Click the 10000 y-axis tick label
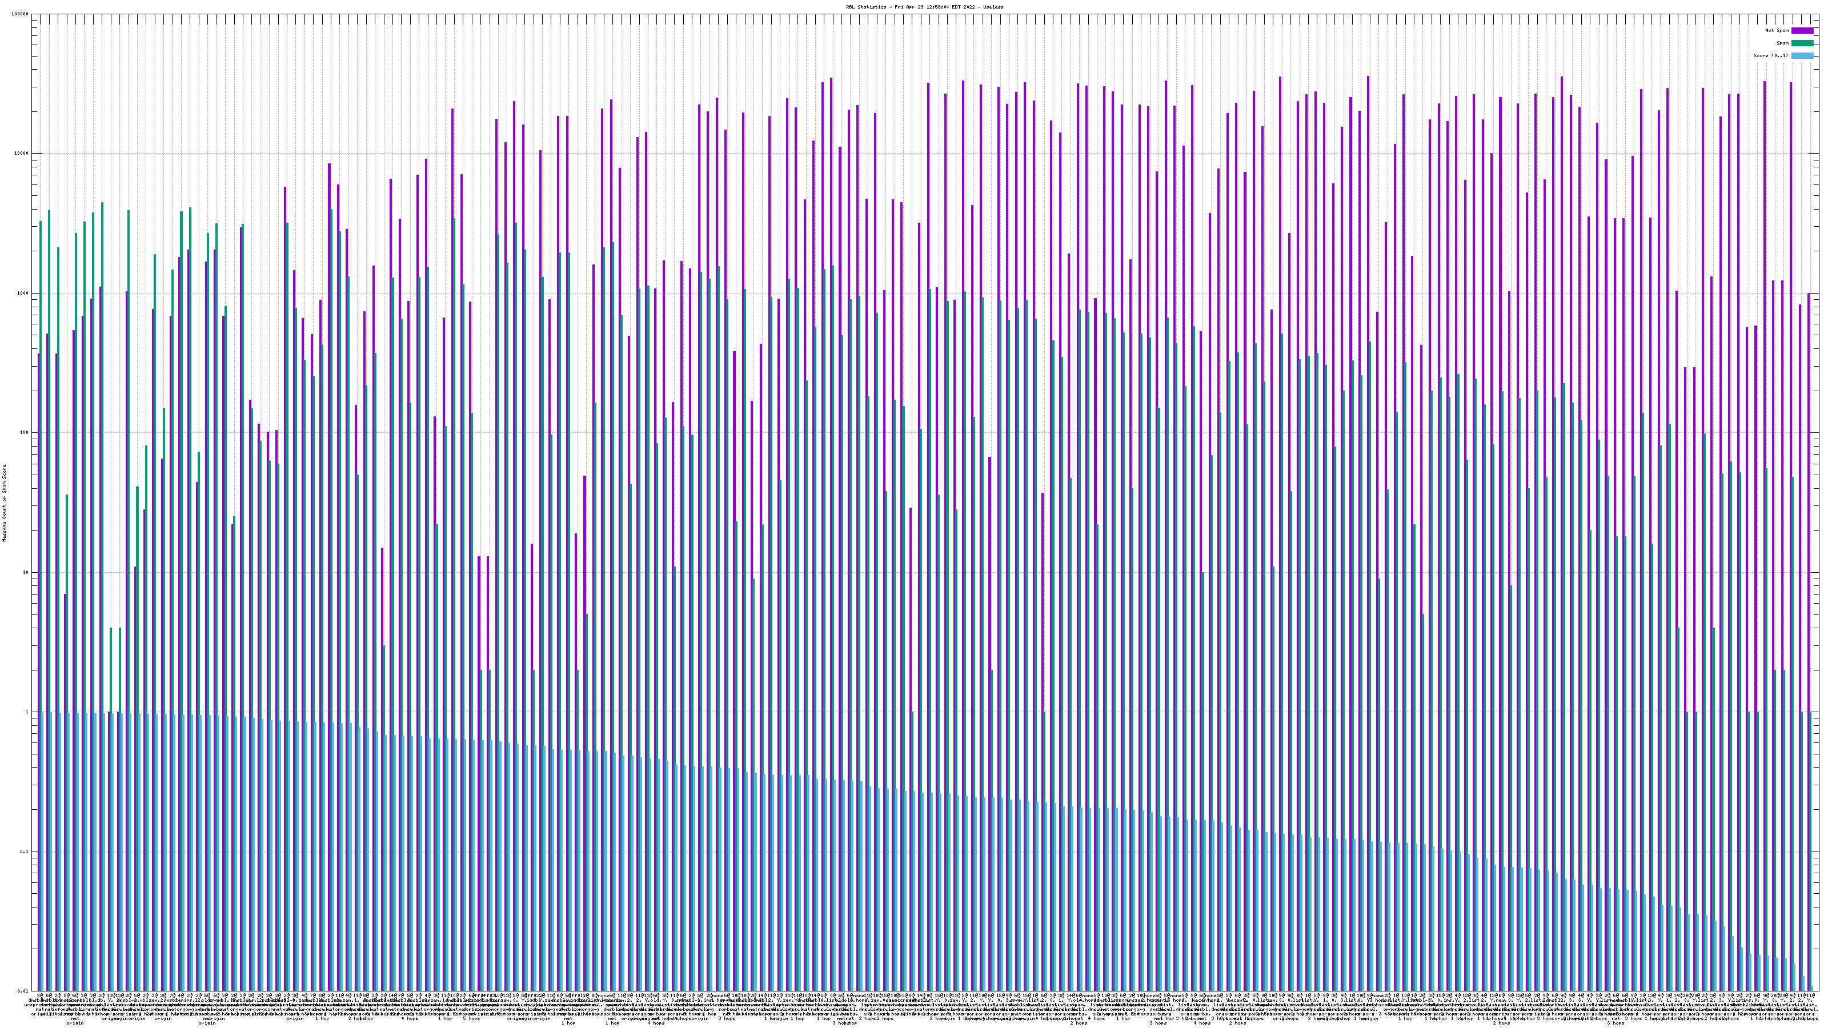Viewport: 1828px width, 1028px height. tap(22, 153)
